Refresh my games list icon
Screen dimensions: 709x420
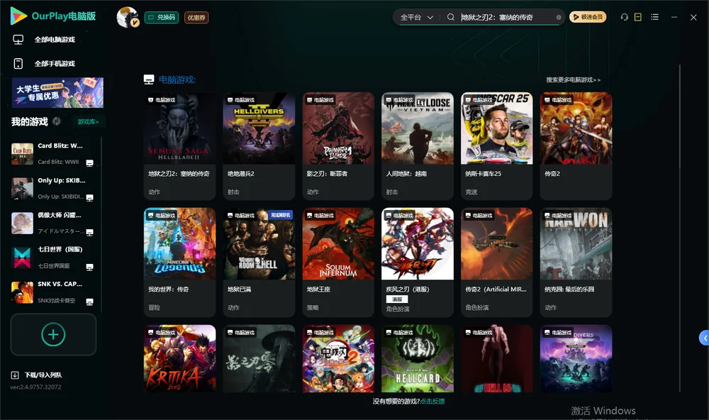click(x=57, y=121)
